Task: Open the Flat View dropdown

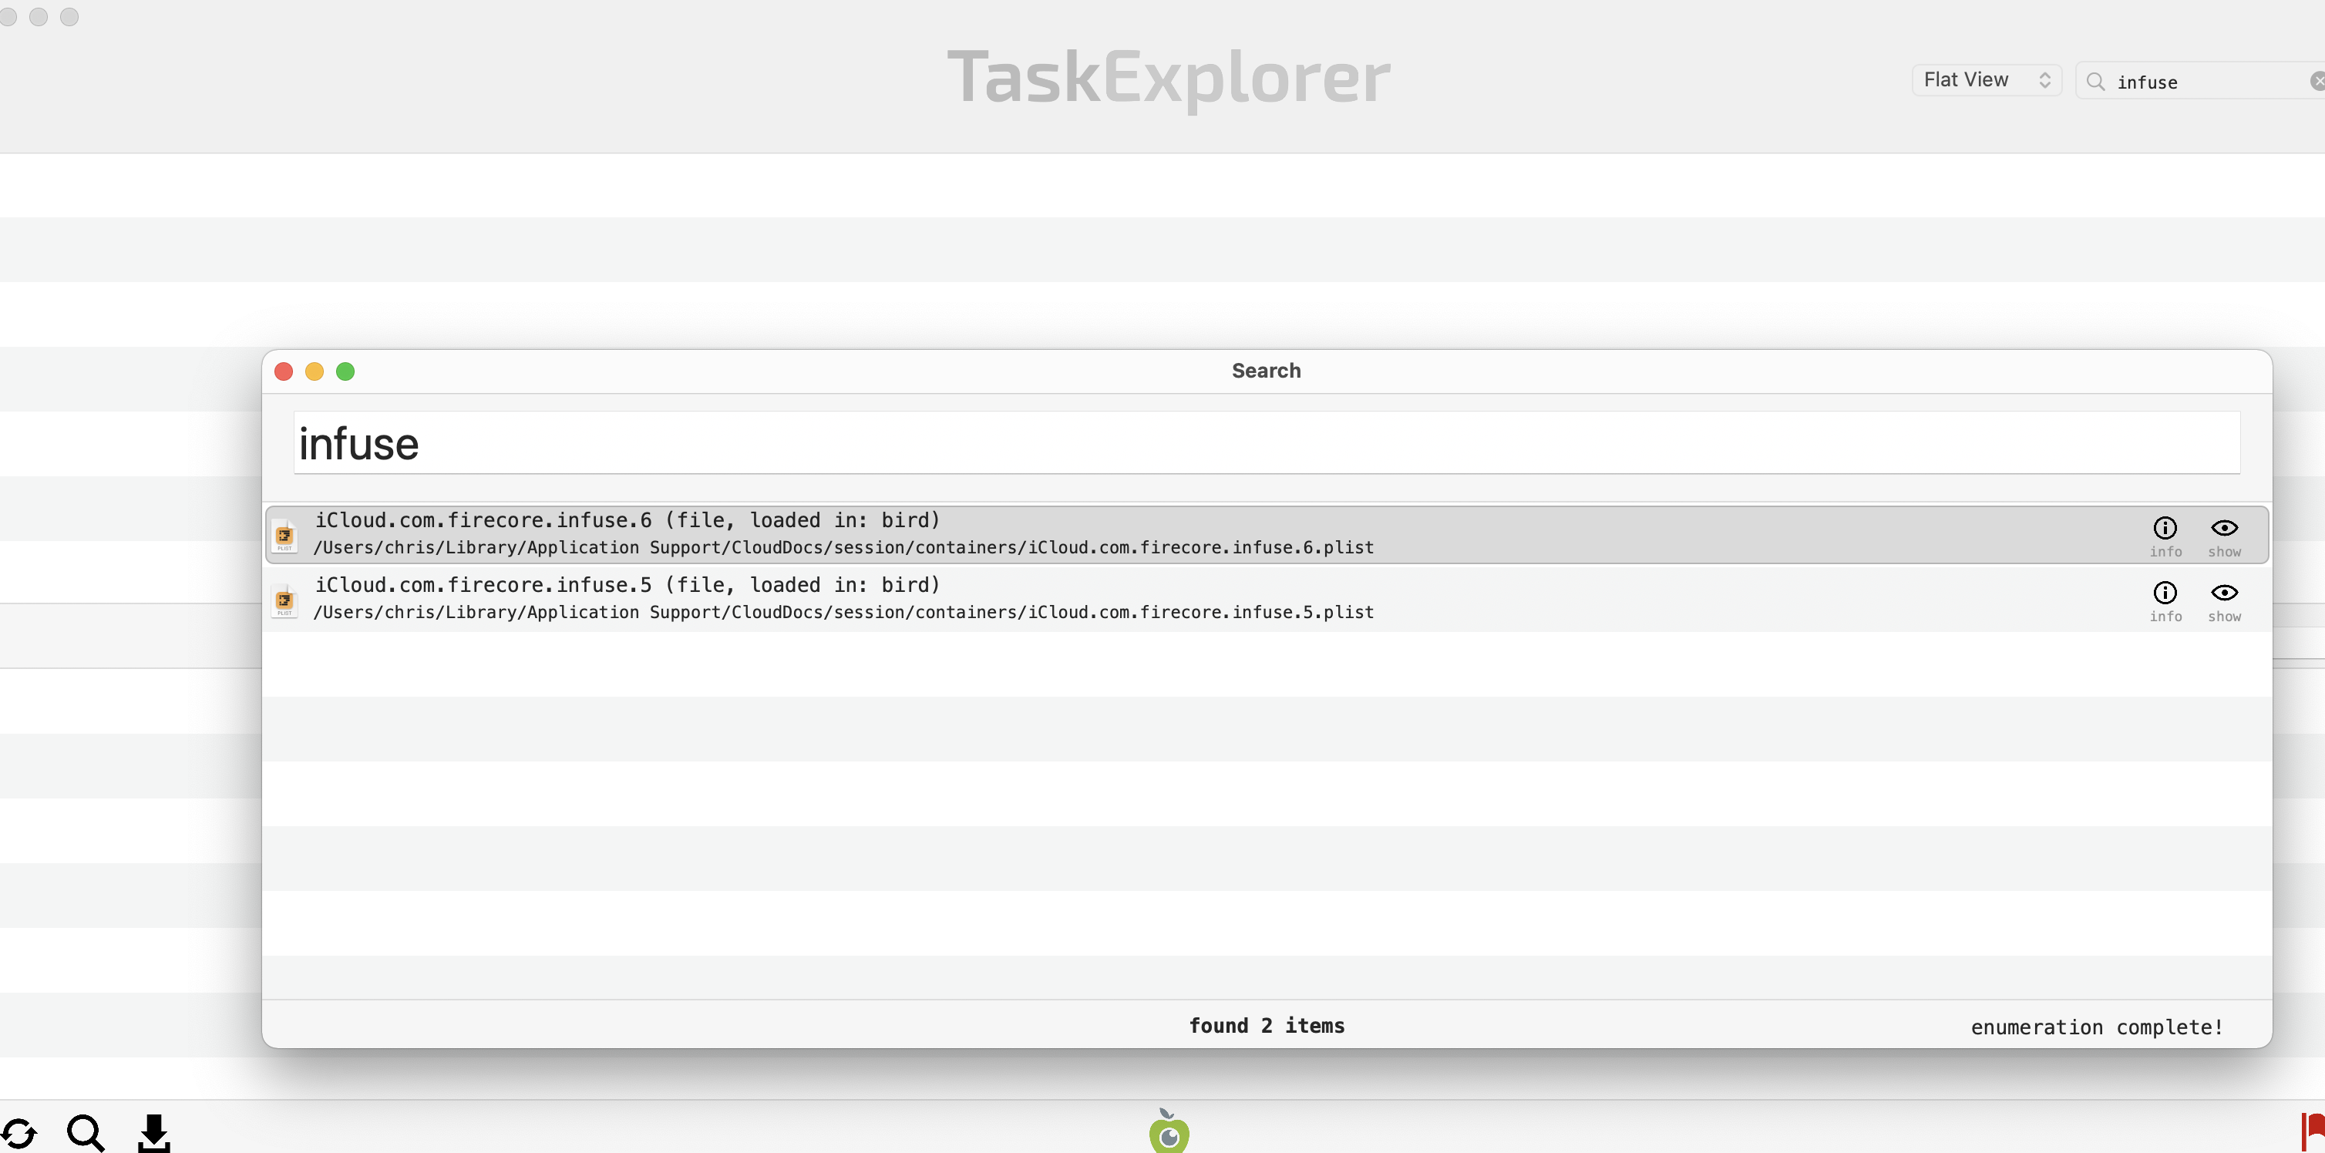Action: pyautogui.click(x=1987, y=80)
